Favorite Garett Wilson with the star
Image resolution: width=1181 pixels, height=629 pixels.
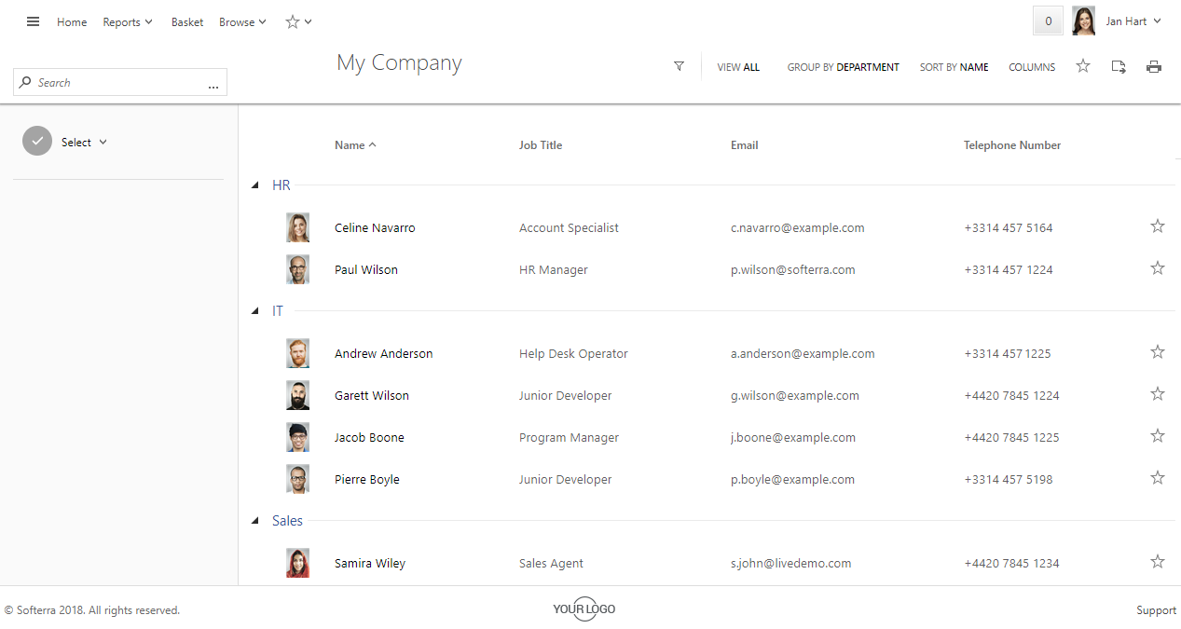pos(1158,393)
